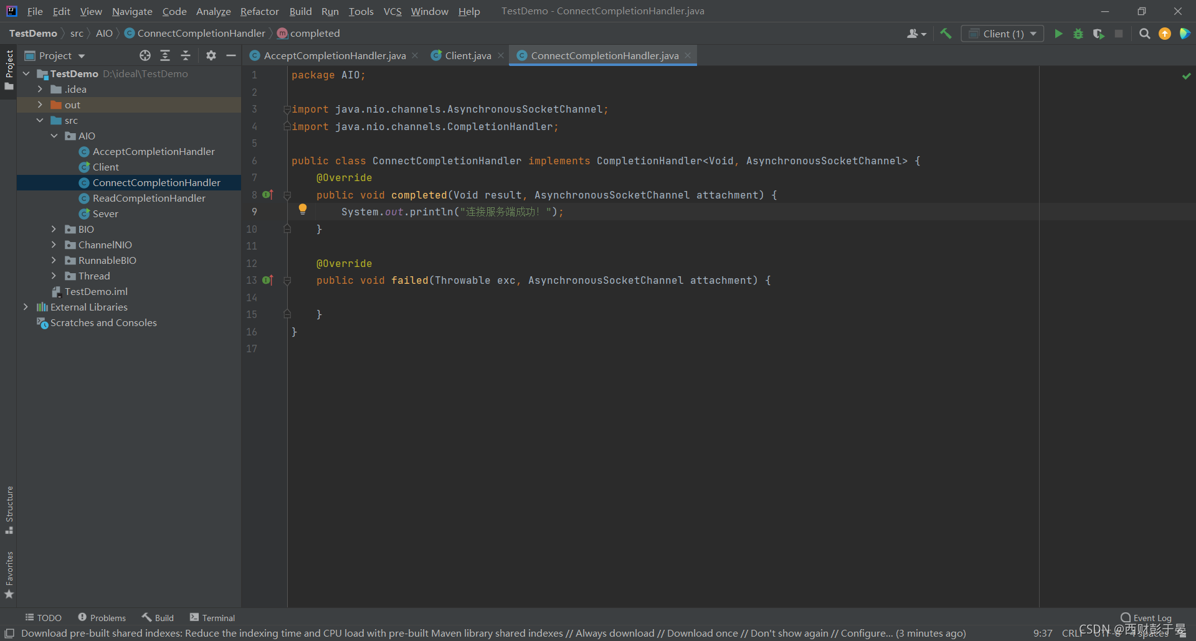Click the override gutter marker on line 8
The image size is (1196, 641).
click(268, 195)
